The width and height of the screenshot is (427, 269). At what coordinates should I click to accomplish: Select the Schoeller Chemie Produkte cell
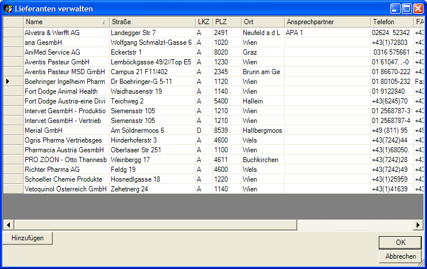(x=66, y=179)
